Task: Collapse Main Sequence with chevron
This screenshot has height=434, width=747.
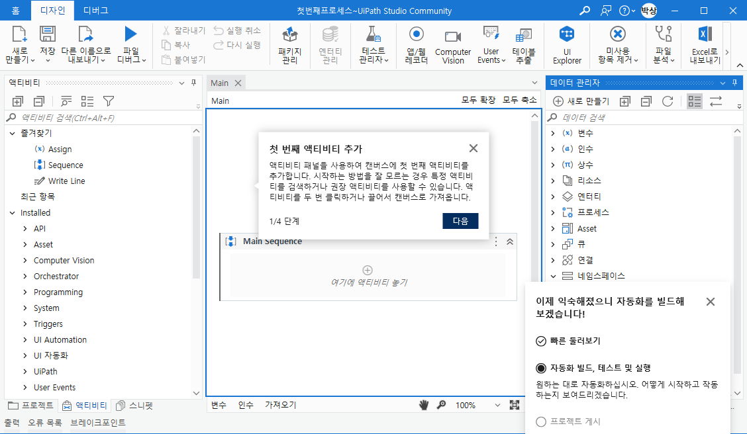Action: (x=510, y=241)
